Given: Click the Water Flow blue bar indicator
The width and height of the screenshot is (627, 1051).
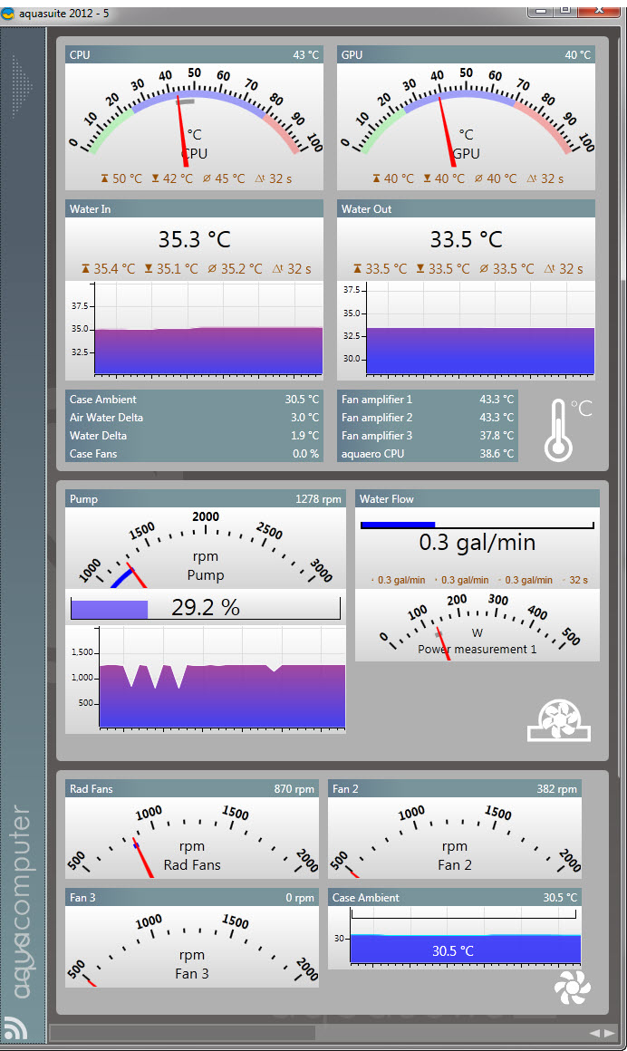Looking at the screenshot, I should (398, 525).
